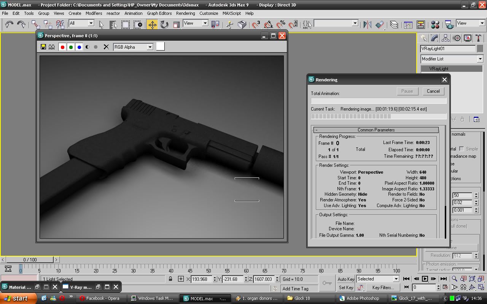Image resolution: width=487 pixels, height=304 pixels.
Task: Toggle the blue channel in the render window
Action: pos(79,47)
